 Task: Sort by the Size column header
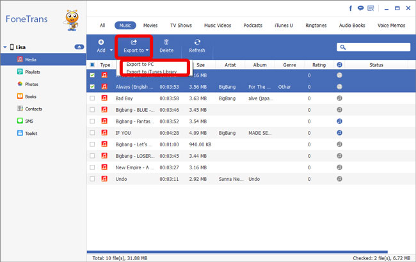click(200, 65)
